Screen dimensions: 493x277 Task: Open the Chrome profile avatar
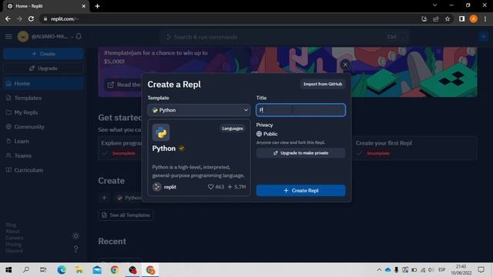click(x=474, y=18)
